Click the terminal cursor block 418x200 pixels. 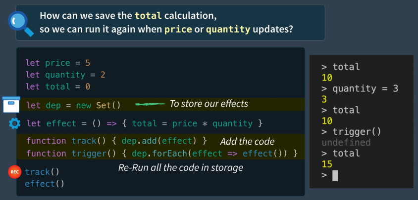click(335, 175)
